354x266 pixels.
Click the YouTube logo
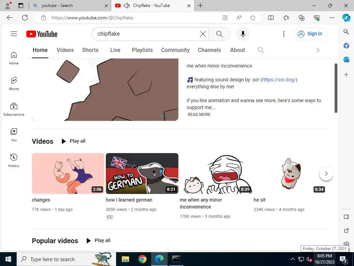[x=42, y=34]
